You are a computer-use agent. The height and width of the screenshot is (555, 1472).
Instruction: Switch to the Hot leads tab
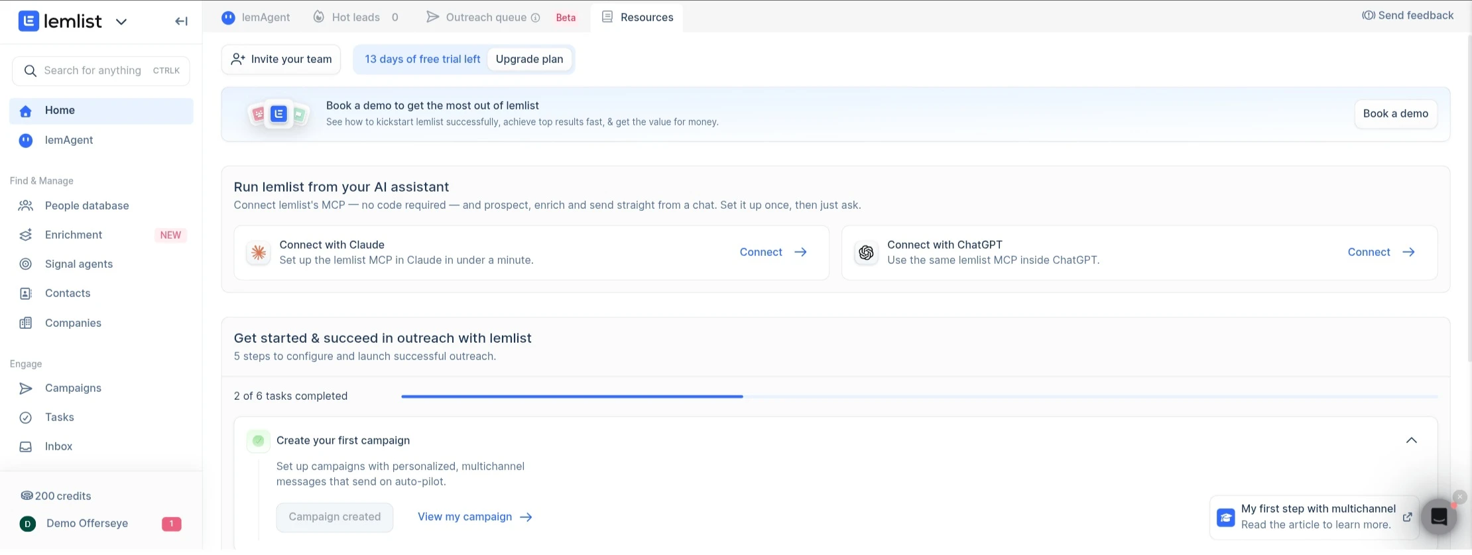pos(355,17)
